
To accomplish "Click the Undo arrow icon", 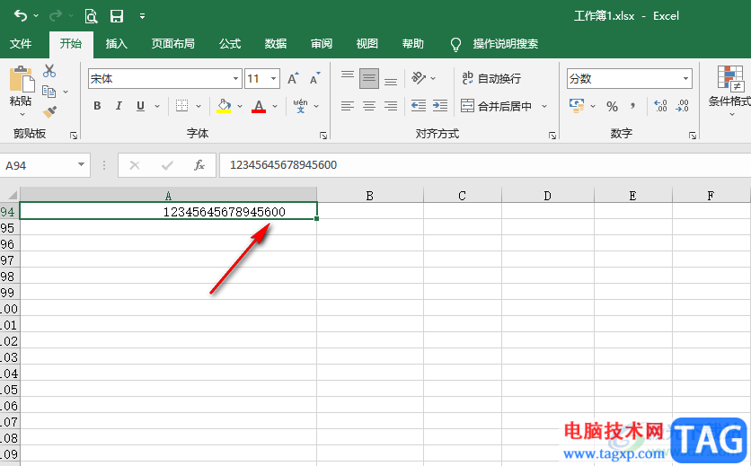I will (x=21, y=16).
